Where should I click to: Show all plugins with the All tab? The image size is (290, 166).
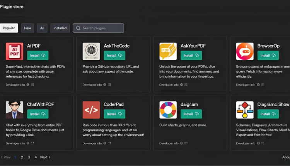tap(42, 28)
